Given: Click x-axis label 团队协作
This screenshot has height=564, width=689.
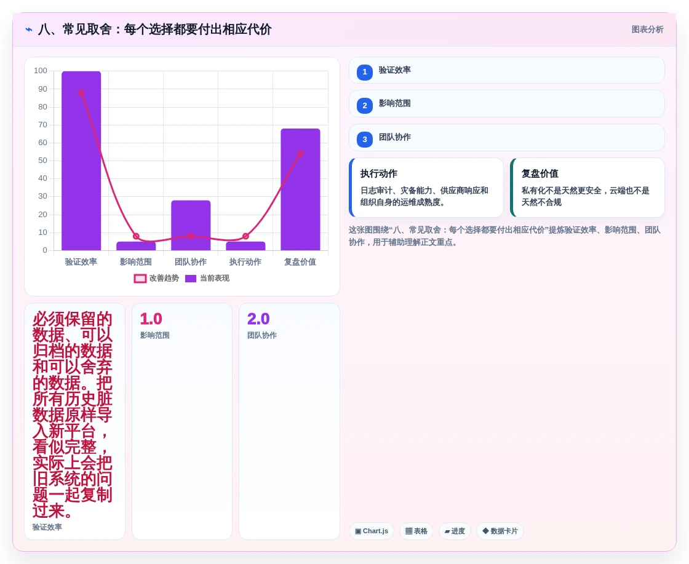Looking at the screenshot, I should [x=191, y=262].
